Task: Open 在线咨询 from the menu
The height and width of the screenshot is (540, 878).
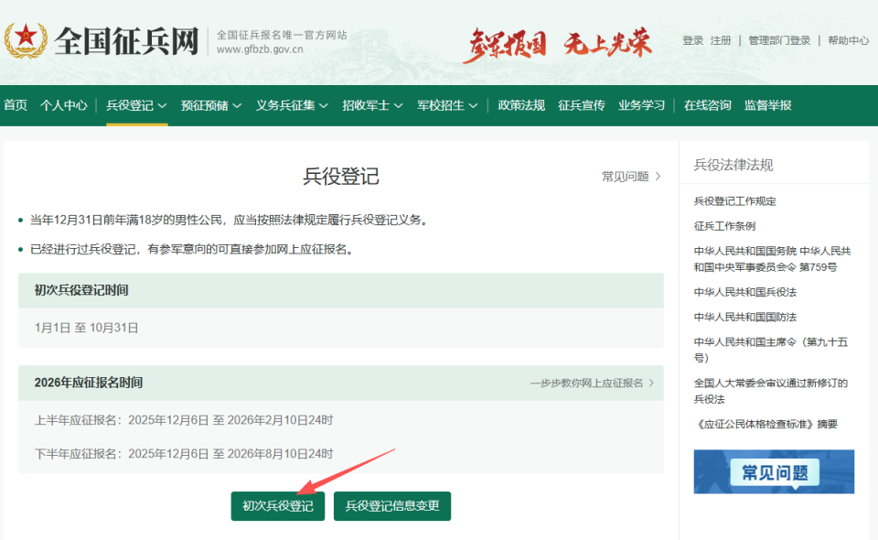Action: 707,105
